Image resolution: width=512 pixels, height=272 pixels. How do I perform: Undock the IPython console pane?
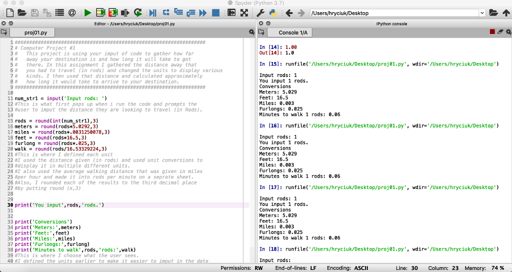268,23
